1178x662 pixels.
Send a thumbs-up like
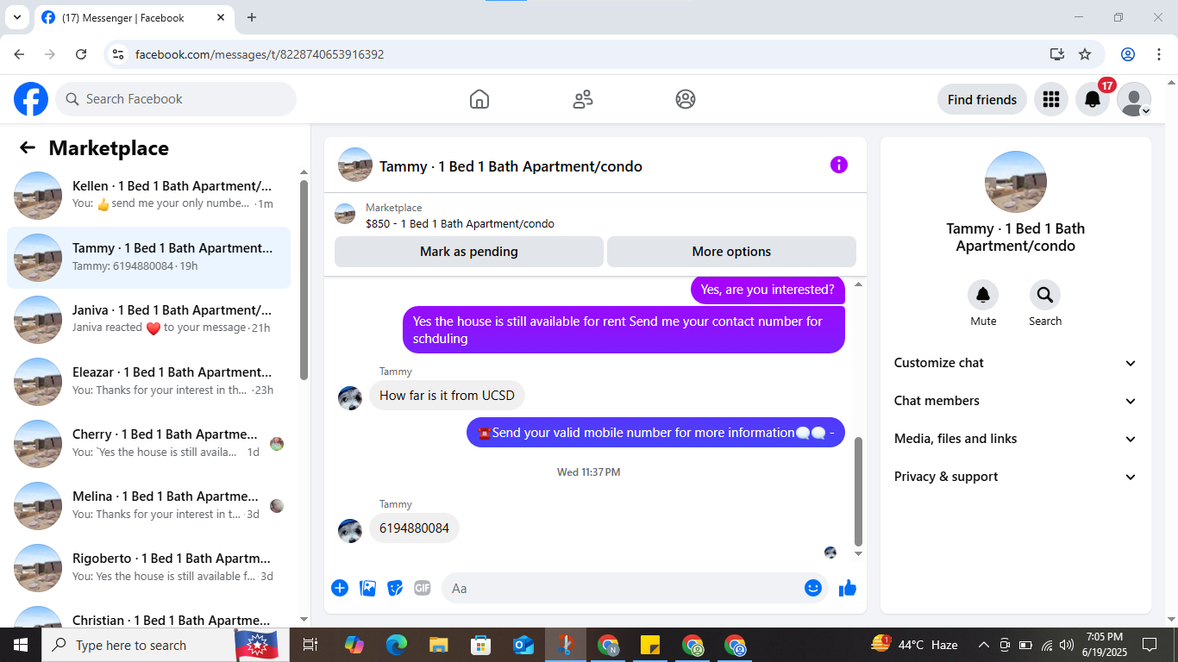848,588
